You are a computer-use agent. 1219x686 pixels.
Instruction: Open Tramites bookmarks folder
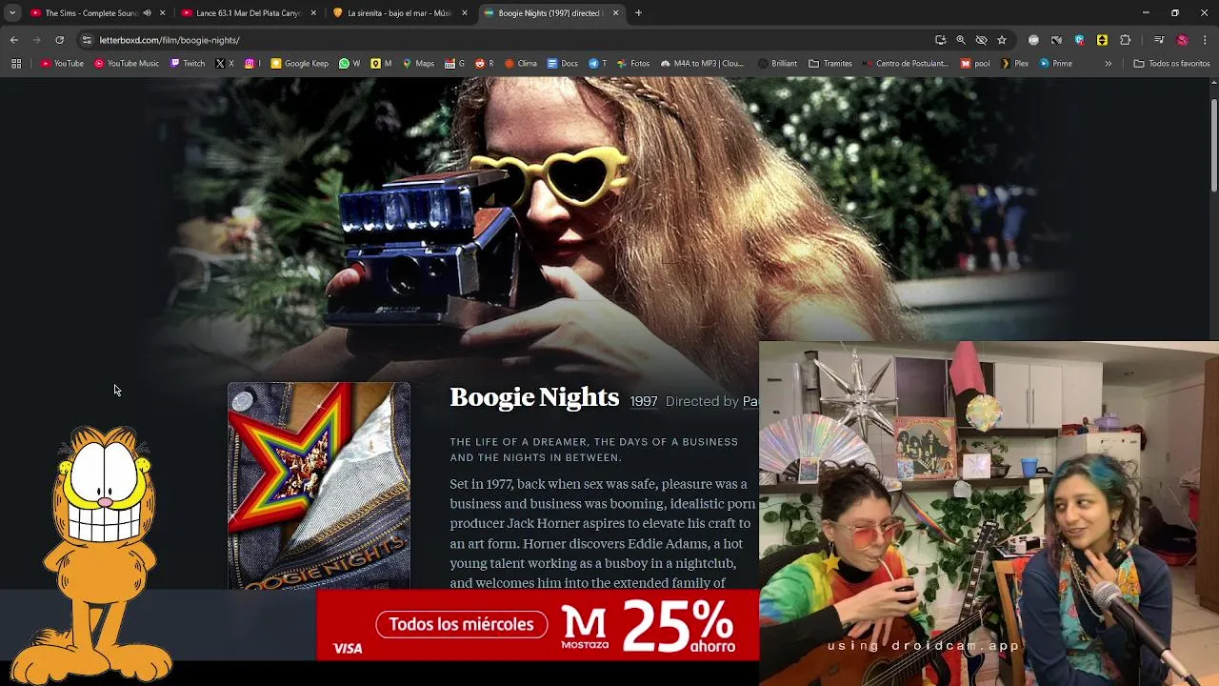coord(830,64)
